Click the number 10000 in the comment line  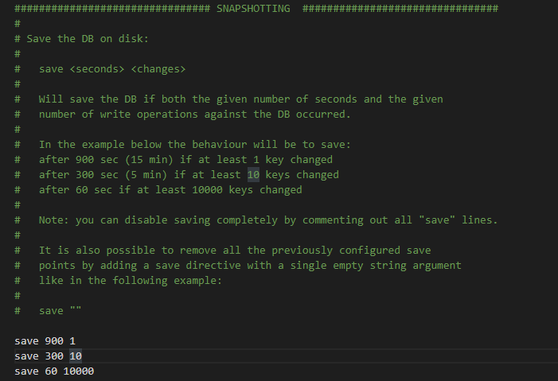pos(207,190)
